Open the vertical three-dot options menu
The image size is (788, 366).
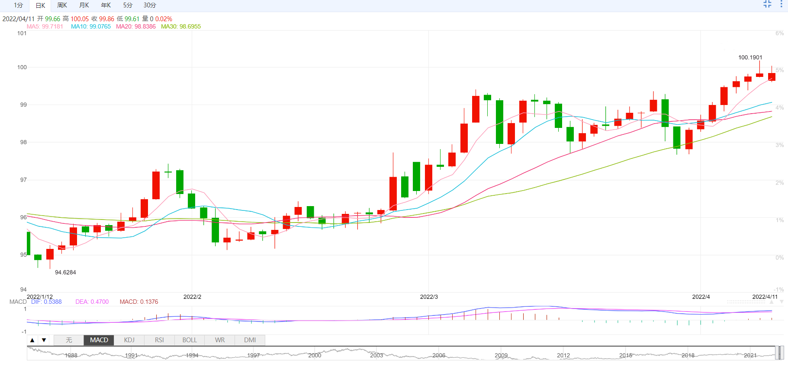781,4
